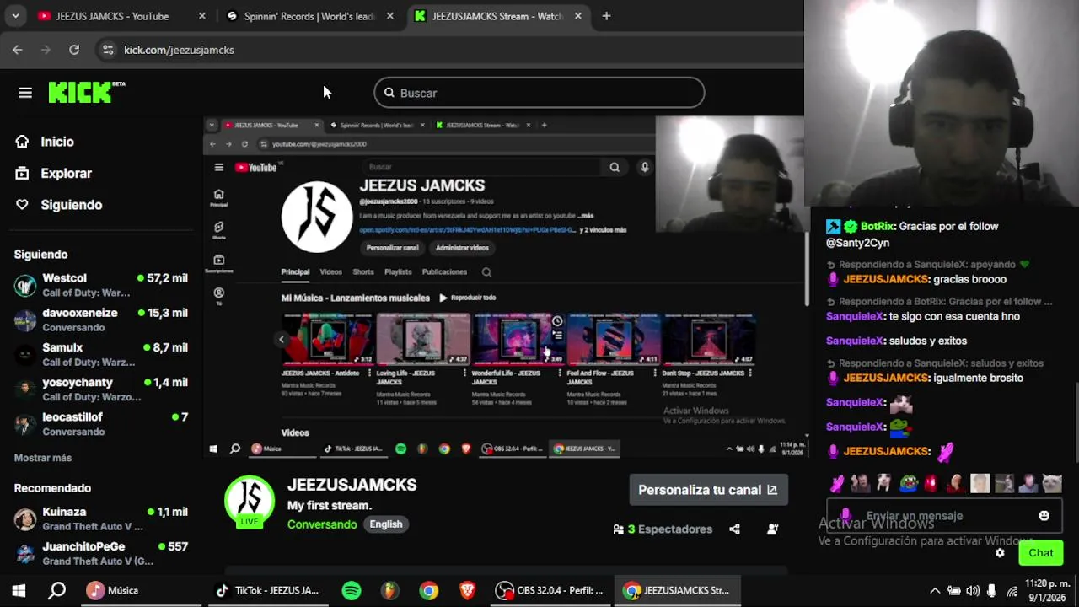Click Loving Life video thumbnail in stream

point(422,340)
